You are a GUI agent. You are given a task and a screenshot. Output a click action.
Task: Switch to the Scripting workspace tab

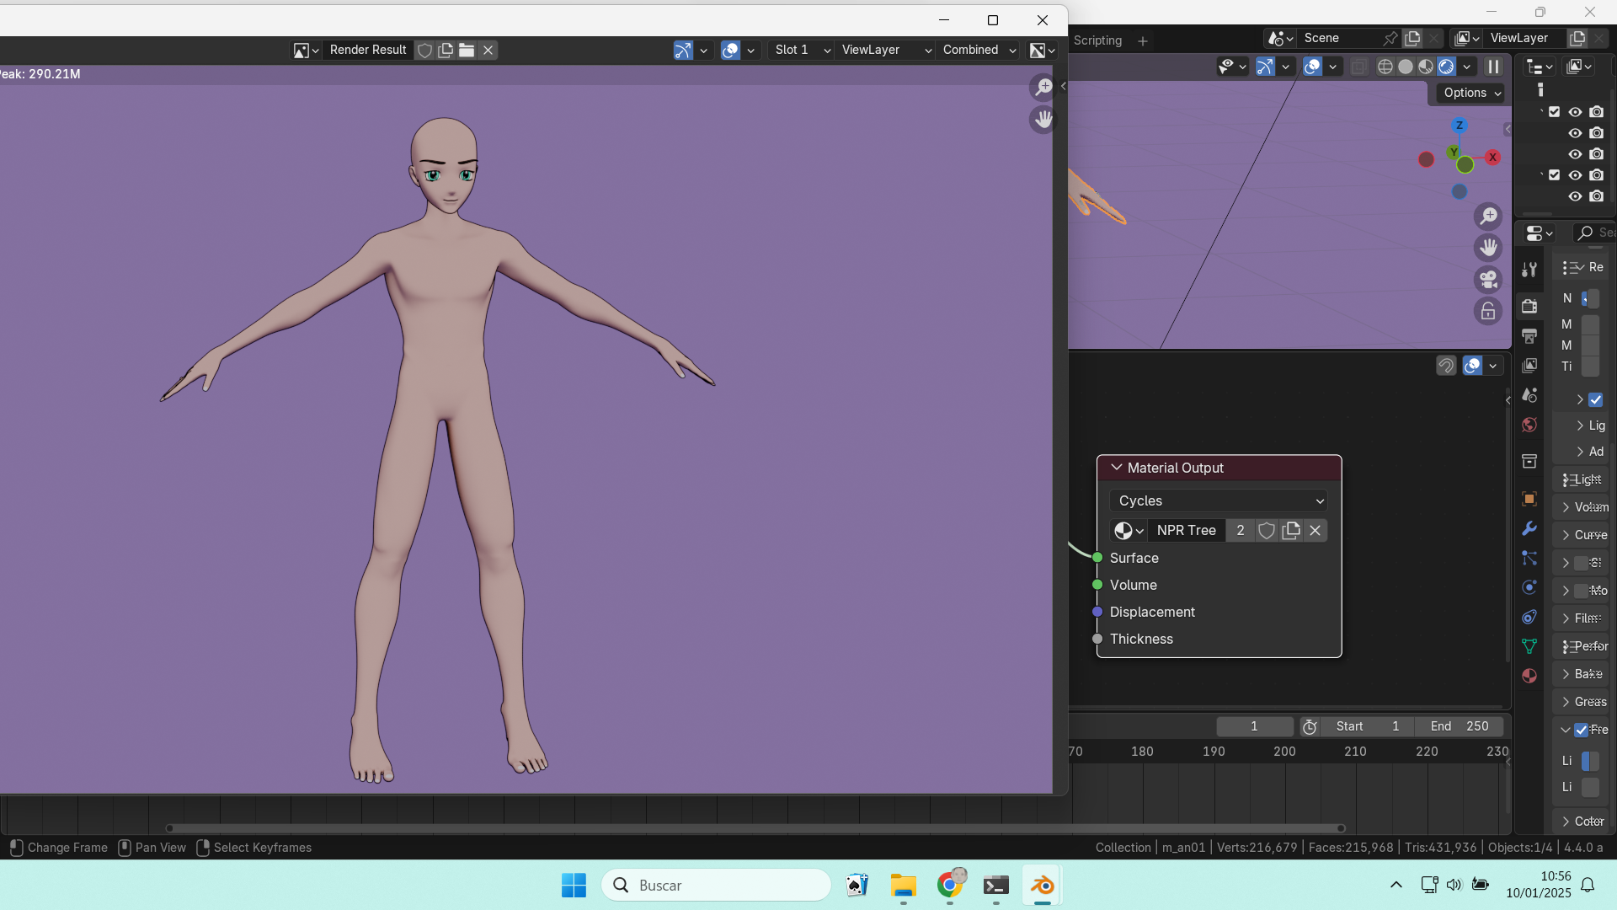coord(1097,40)
